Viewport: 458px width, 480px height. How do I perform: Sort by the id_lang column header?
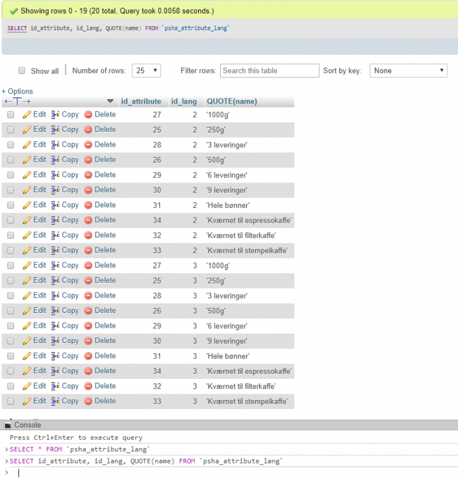(x=184, y=101)
